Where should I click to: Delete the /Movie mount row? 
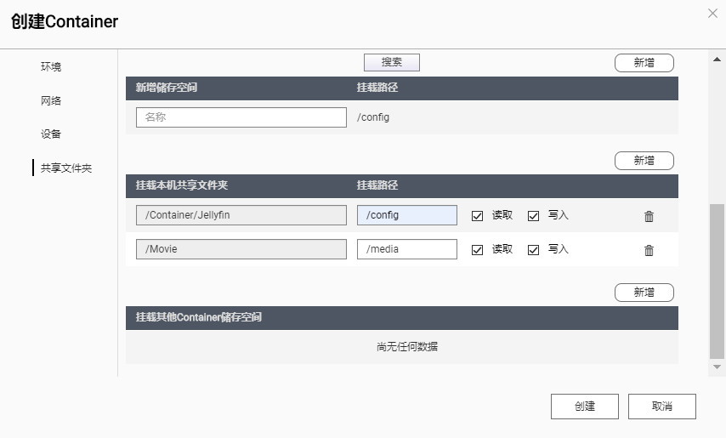649,250
